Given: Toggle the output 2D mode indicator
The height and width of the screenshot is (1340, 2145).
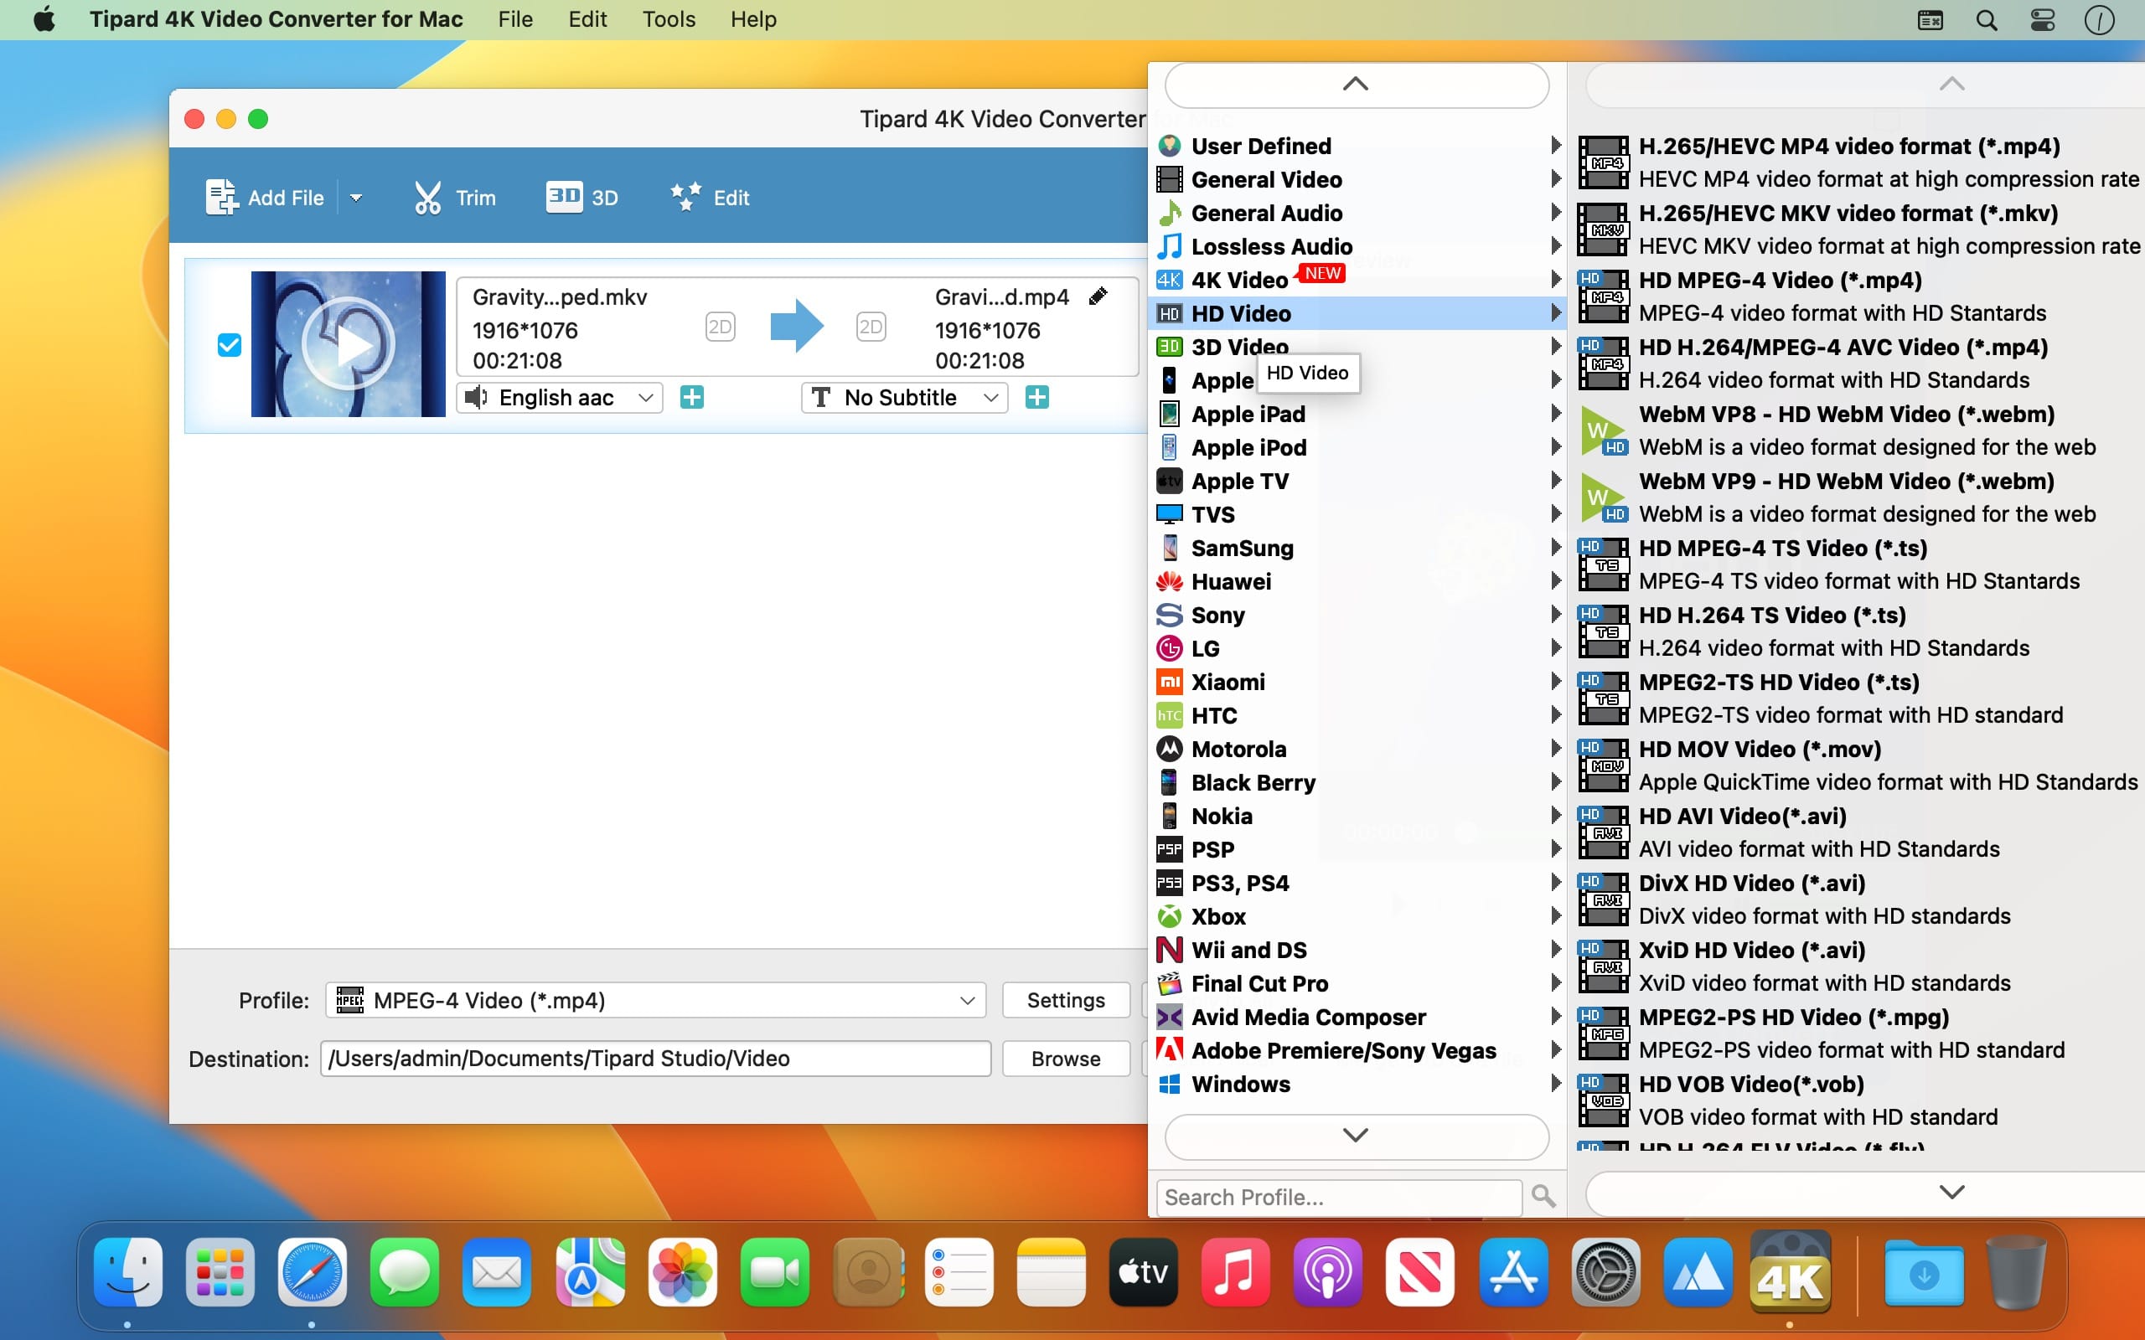Looking at the screenshot, I should coord(871,327).
